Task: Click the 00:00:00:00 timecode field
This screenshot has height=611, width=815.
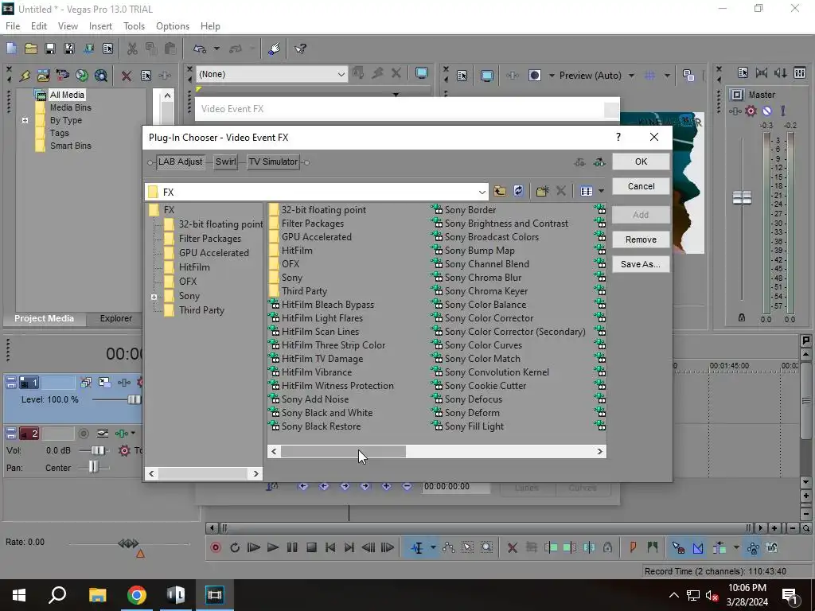Action: point(455,487)
